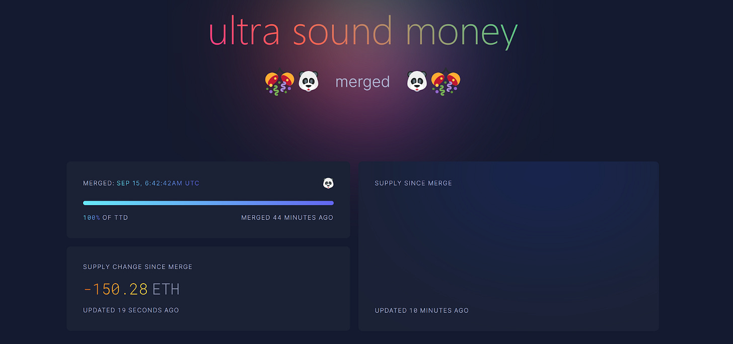Screen dimensions: 733x344
Task: Click the -150.28 supply change value
Action: click(115, 289)
